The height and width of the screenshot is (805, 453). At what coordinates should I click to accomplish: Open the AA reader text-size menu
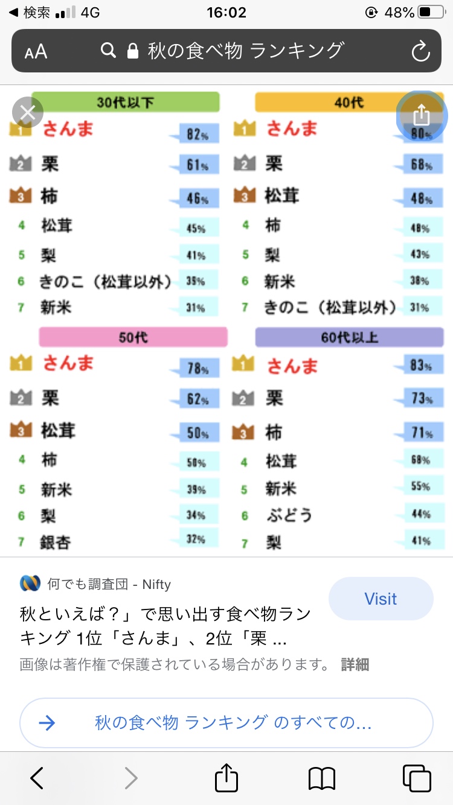(36, 52)
